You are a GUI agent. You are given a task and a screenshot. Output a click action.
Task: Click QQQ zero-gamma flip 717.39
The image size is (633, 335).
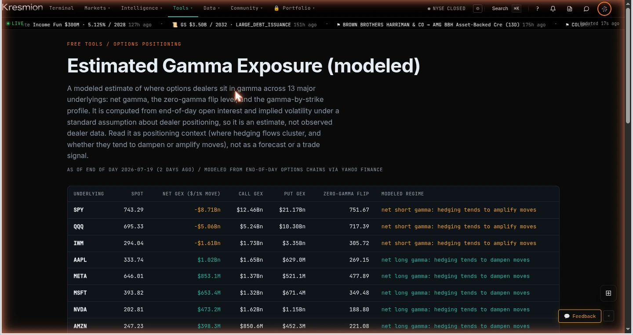click(359, 227)
